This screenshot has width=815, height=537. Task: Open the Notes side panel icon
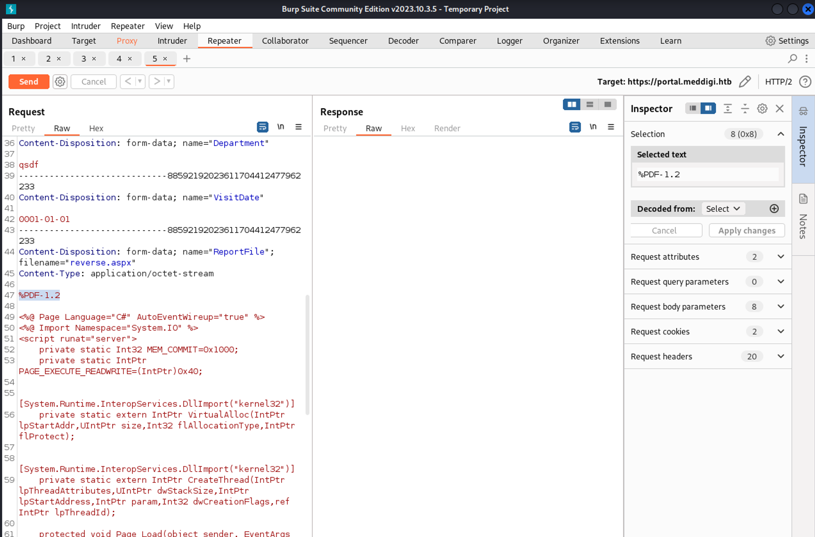pyautogui.click(x=803, y=199)
